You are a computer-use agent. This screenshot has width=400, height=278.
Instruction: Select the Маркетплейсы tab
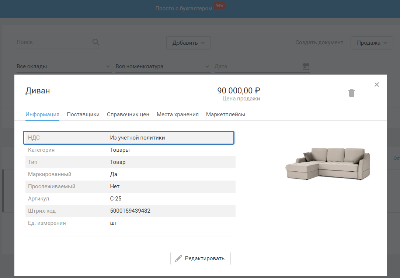point(225,114)
